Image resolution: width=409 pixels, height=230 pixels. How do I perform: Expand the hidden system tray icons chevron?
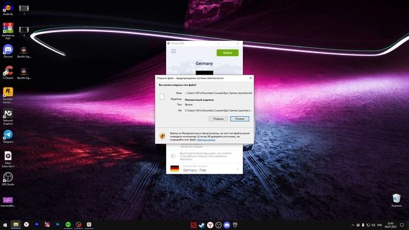(353, 225)
